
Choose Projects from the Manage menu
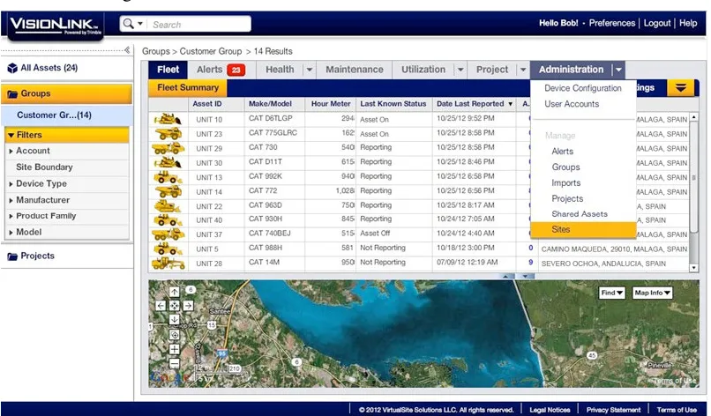coord(567,199)
